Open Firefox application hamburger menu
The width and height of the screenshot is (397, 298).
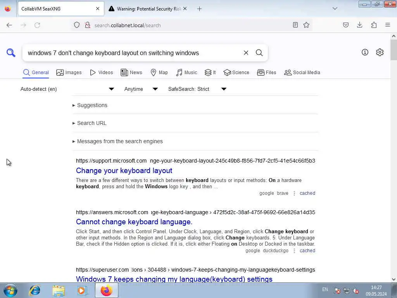[388, 25]
